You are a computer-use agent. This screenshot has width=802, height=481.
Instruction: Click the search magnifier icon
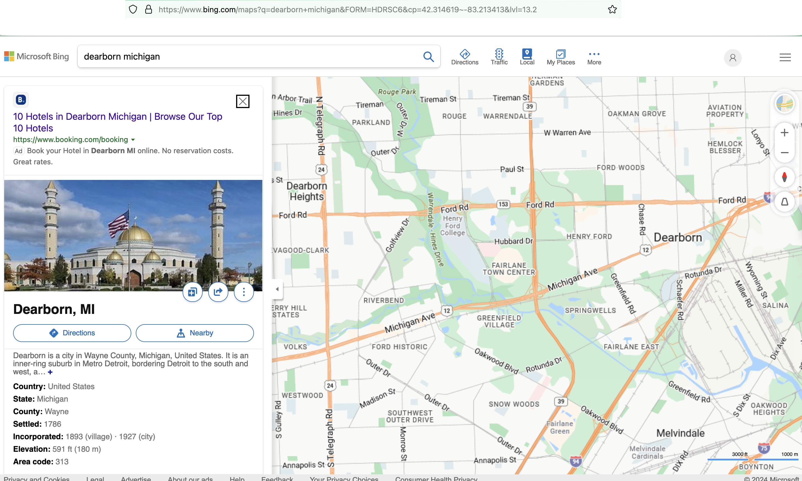tap(428, 56)
